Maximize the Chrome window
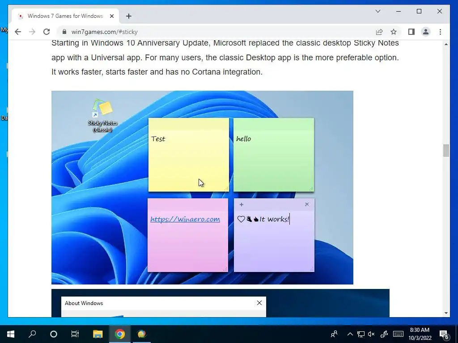The width and height of the screenshot is (458, 343). [x=419, y=11]
